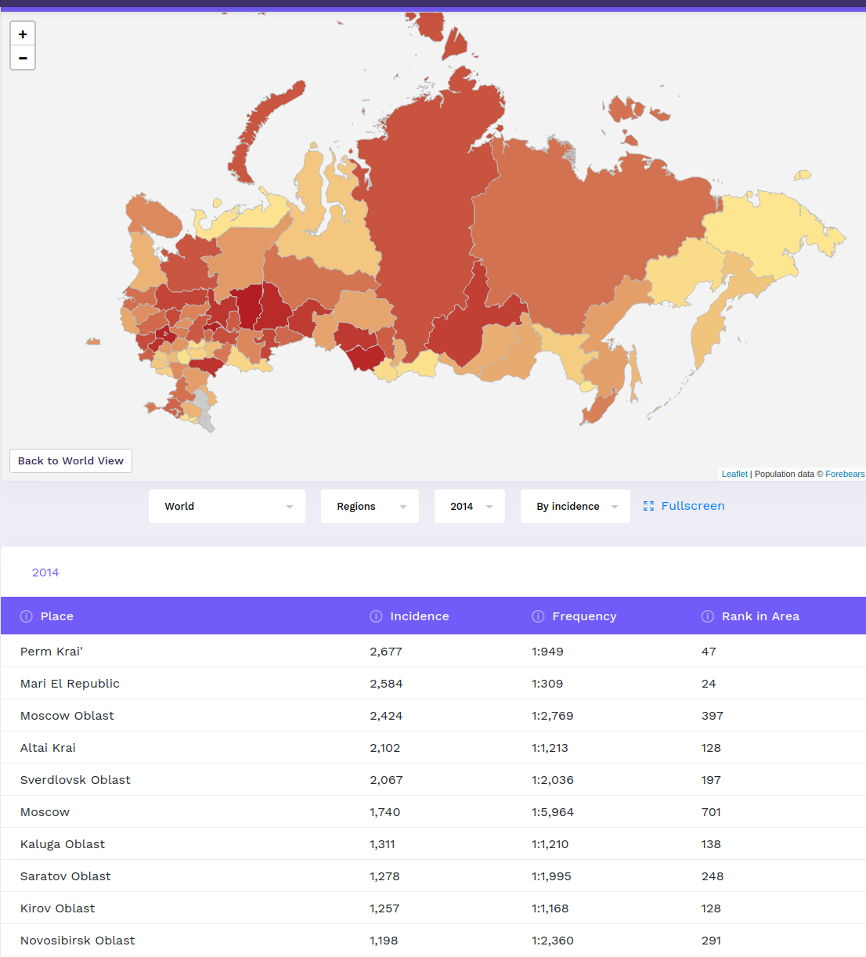Open the World area dropdown

pos(227,507)
